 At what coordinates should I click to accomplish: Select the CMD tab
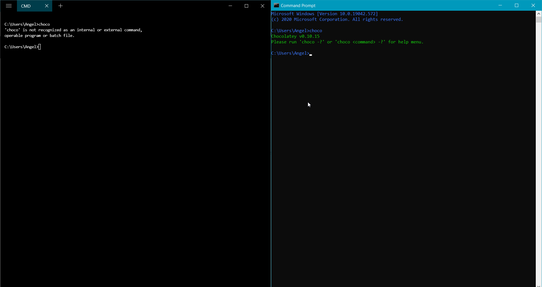tap(26, 6)
